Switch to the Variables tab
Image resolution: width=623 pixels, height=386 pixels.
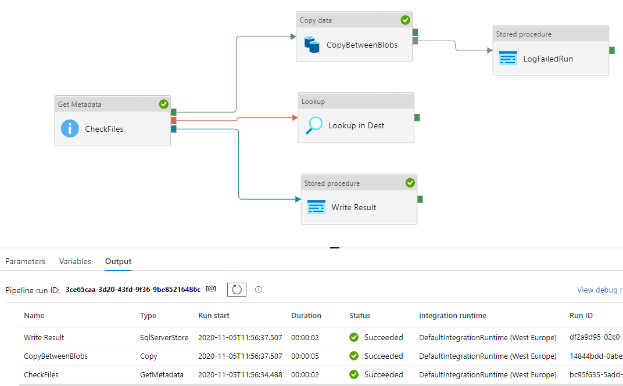[75, 261]
